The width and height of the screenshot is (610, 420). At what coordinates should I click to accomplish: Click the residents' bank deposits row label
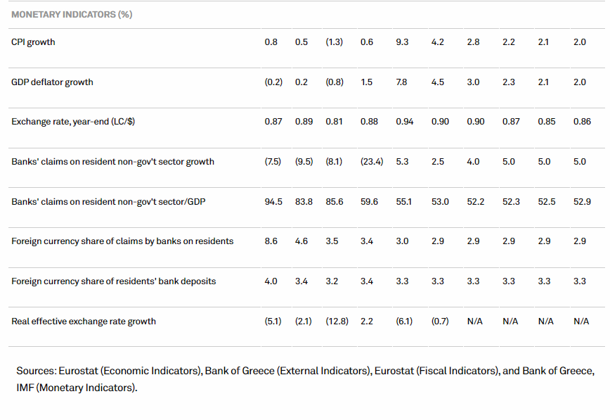tap(113, 281)
